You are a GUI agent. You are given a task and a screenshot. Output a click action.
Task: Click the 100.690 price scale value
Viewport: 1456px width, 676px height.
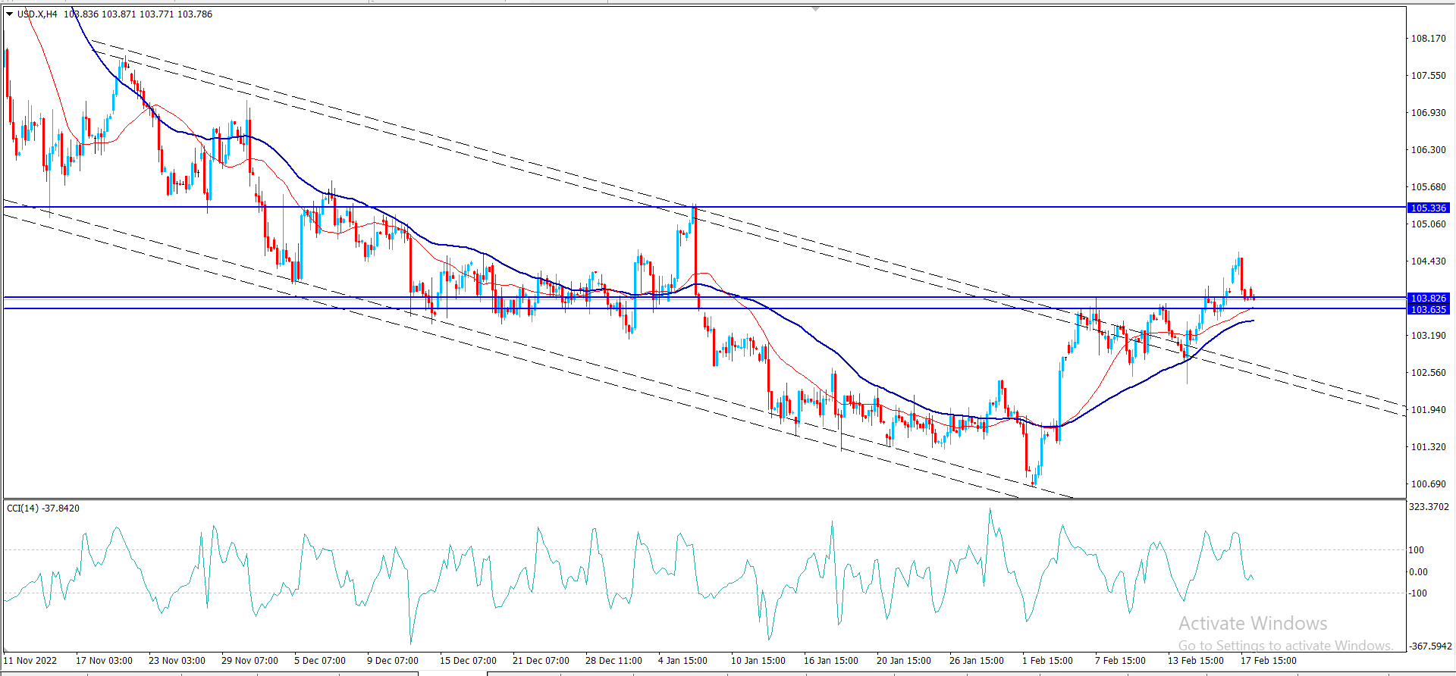[x=1428, y=484]
